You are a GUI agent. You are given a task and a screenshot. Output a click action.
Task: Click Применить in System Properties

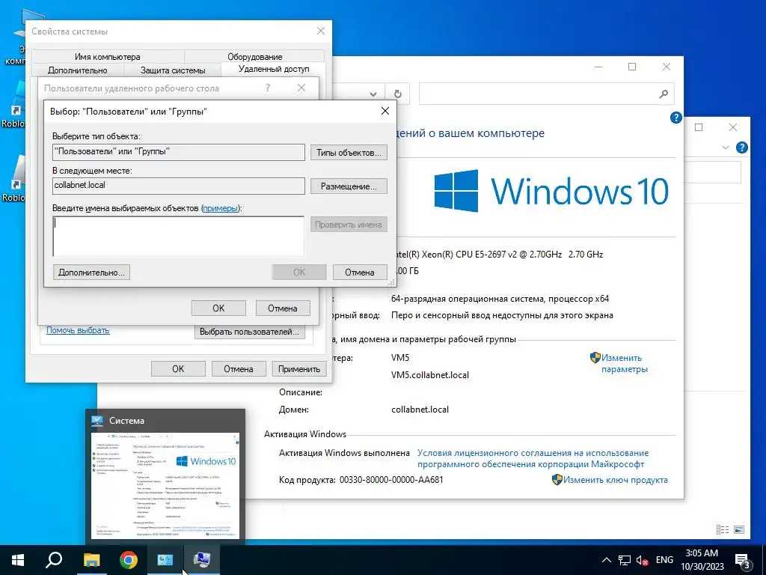[299, 368]
